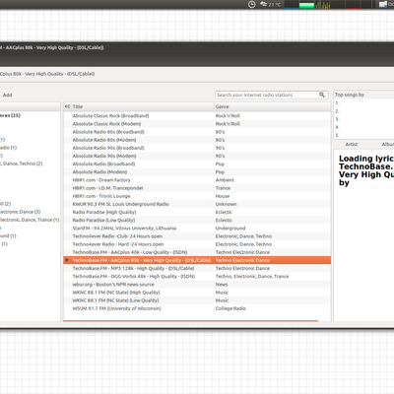Select HBR1.com - Tronic Lounge station
Screen dimensions: 394x394
coord(197,196)
